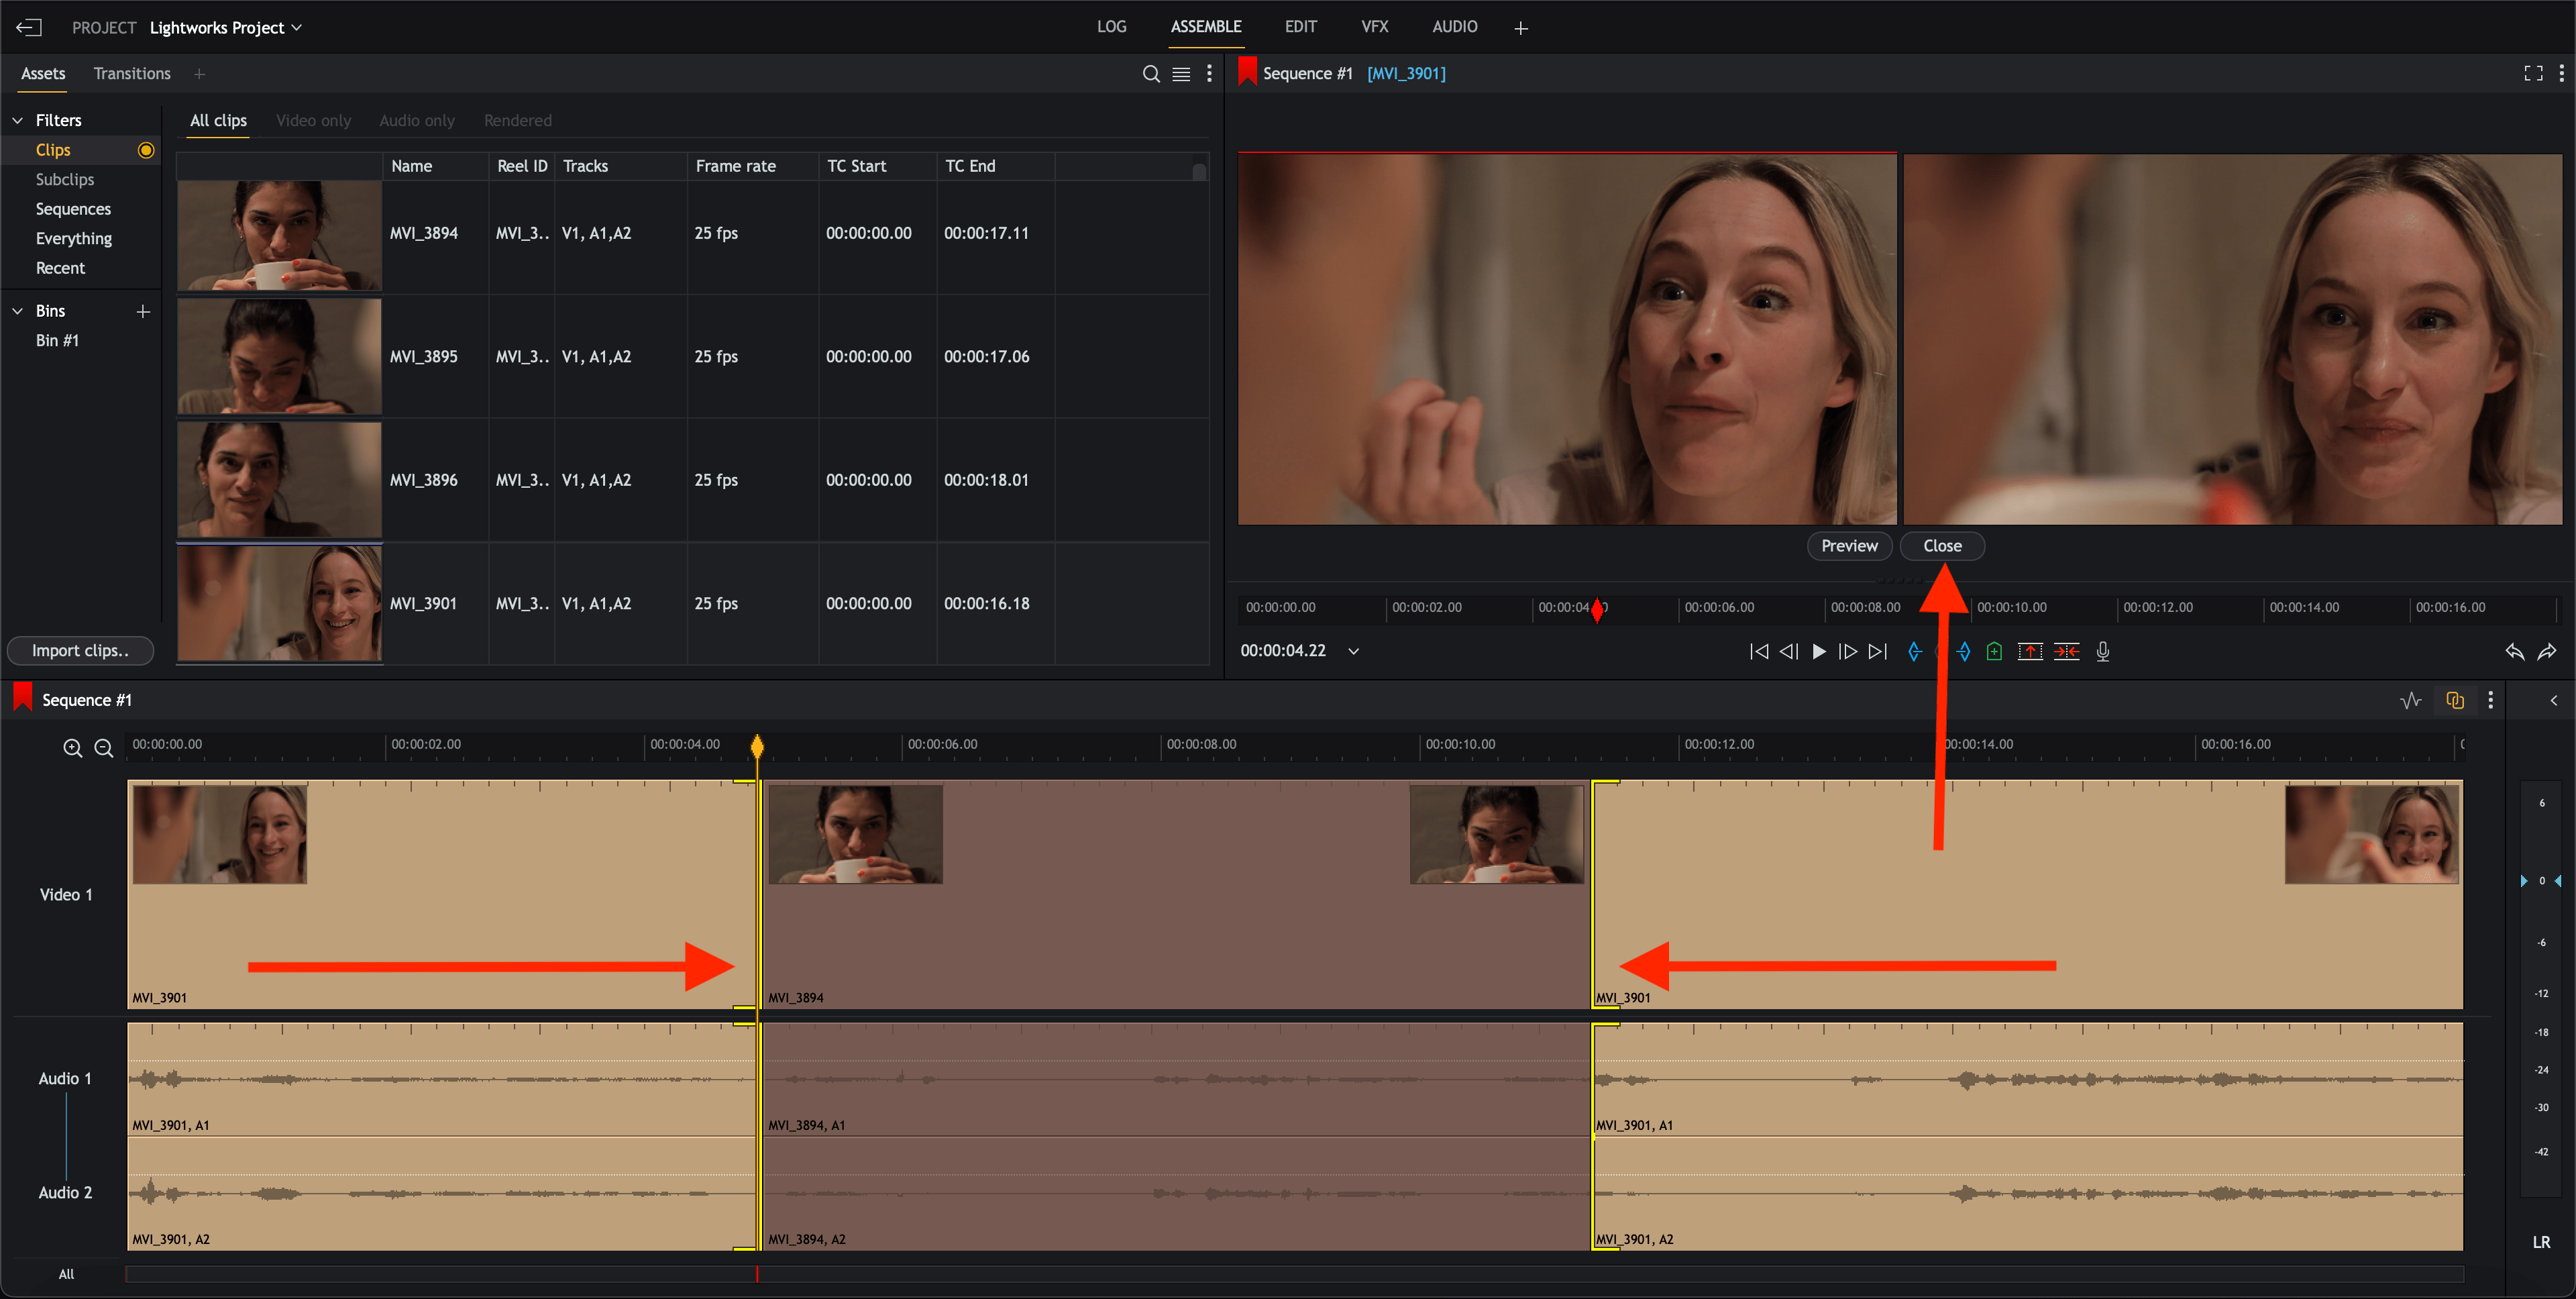Toggle track sync link icon
Screen dimensions: 2576x1299
pyautogui.click(x=2455, y=700)
